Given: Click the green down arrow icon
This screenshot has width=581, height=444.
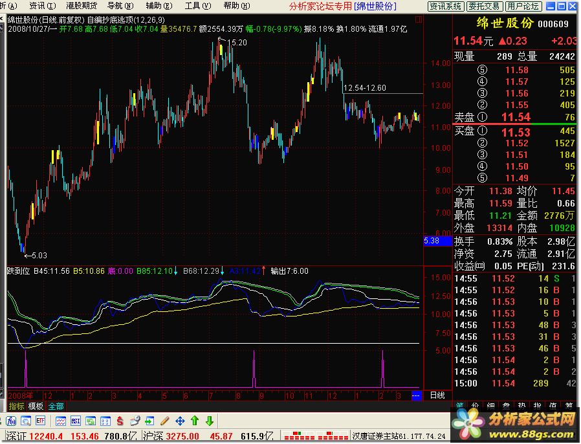Looking at the screenshot, I should tap(210, 421).
